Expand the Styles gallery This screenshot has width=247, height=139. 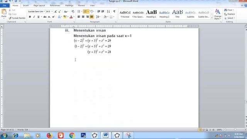[212, 18]
